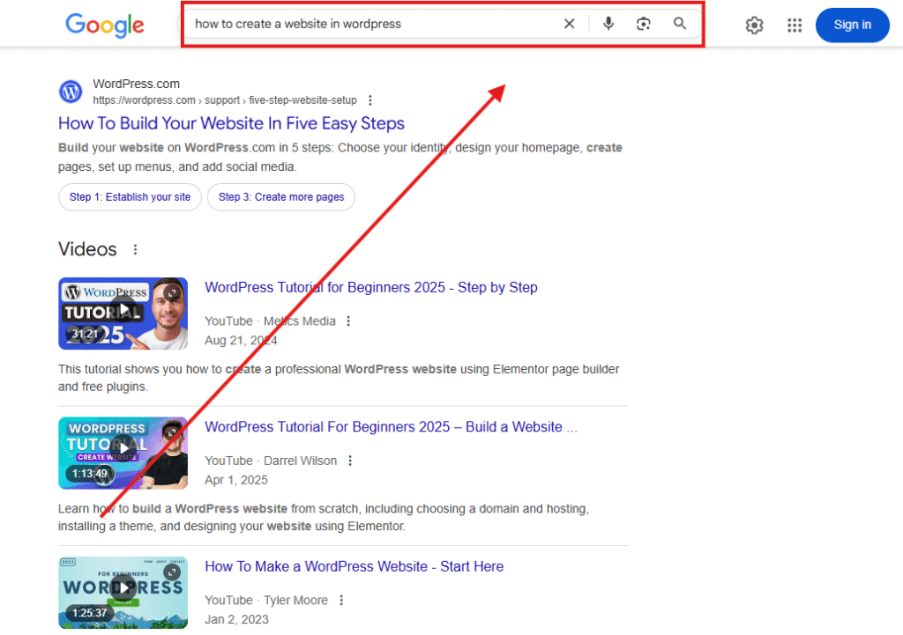Start voice search with microphone icon

coord(608,24)
